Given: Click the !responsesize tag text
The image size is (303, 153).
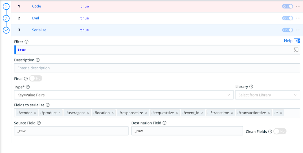Looking at the screenshot, I should click(x=131, y=113).
